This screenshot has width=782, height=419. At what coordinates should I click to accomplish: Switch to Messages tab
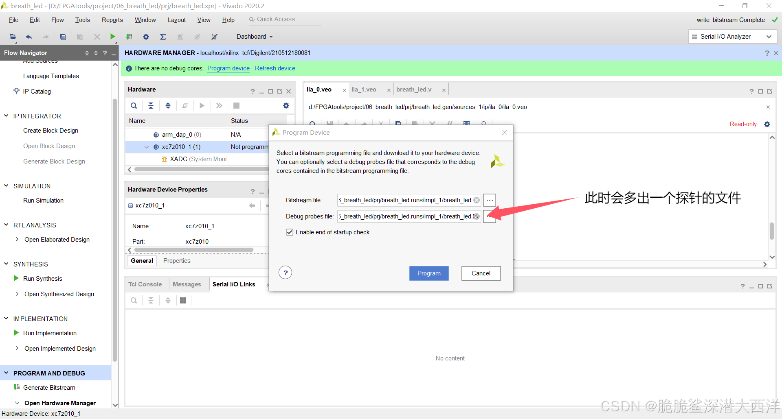187,284
